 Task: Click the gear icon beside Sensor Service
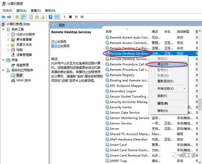(107, 123)
